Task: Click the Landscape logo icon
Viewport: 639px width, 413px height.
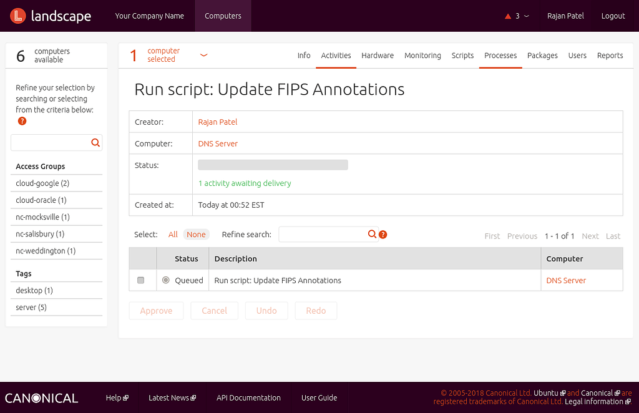Action: [17, 16]
